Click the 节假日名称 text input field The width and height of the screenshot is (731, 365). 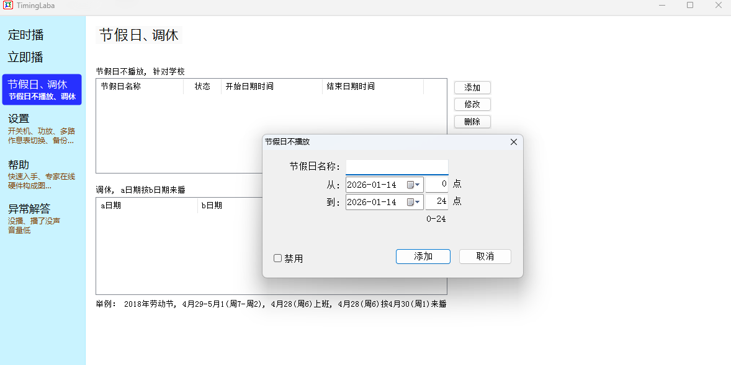tap(397, 167)
